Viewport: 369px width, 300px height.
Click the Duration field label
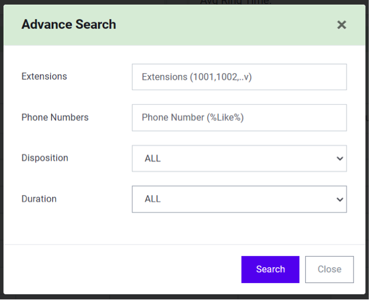39,199
